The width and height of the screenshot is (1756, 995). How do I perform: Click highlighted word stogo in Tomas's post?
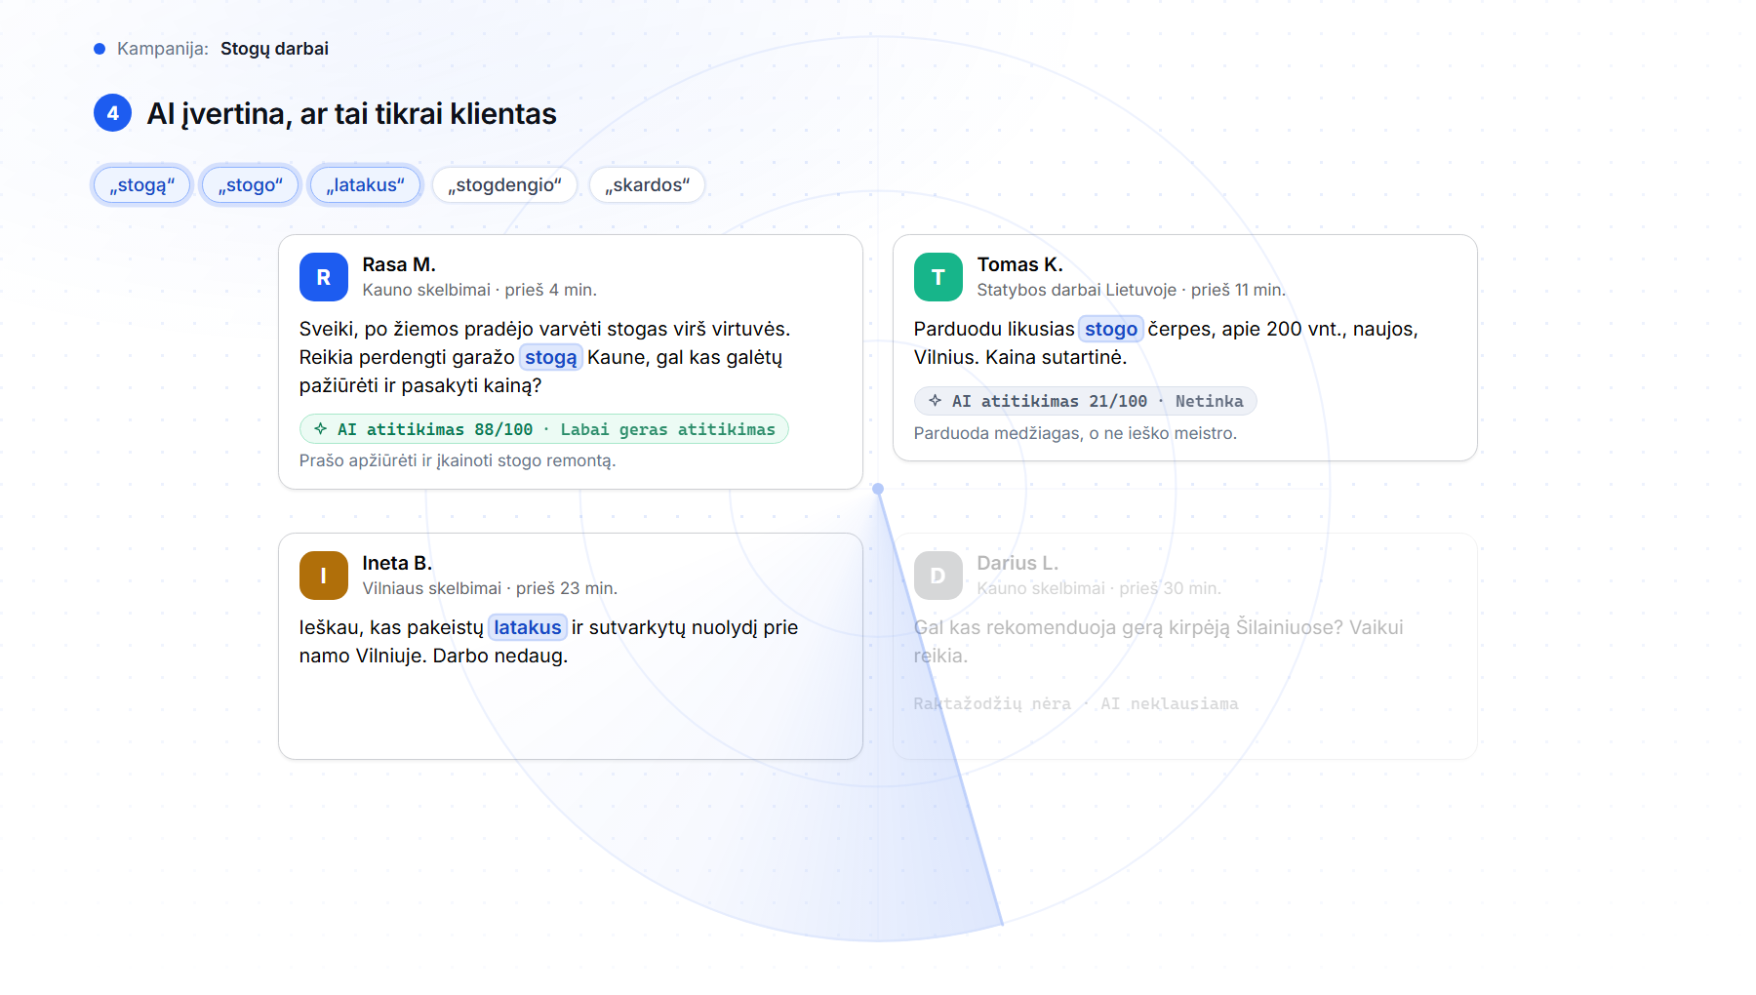coord(1111,329)
